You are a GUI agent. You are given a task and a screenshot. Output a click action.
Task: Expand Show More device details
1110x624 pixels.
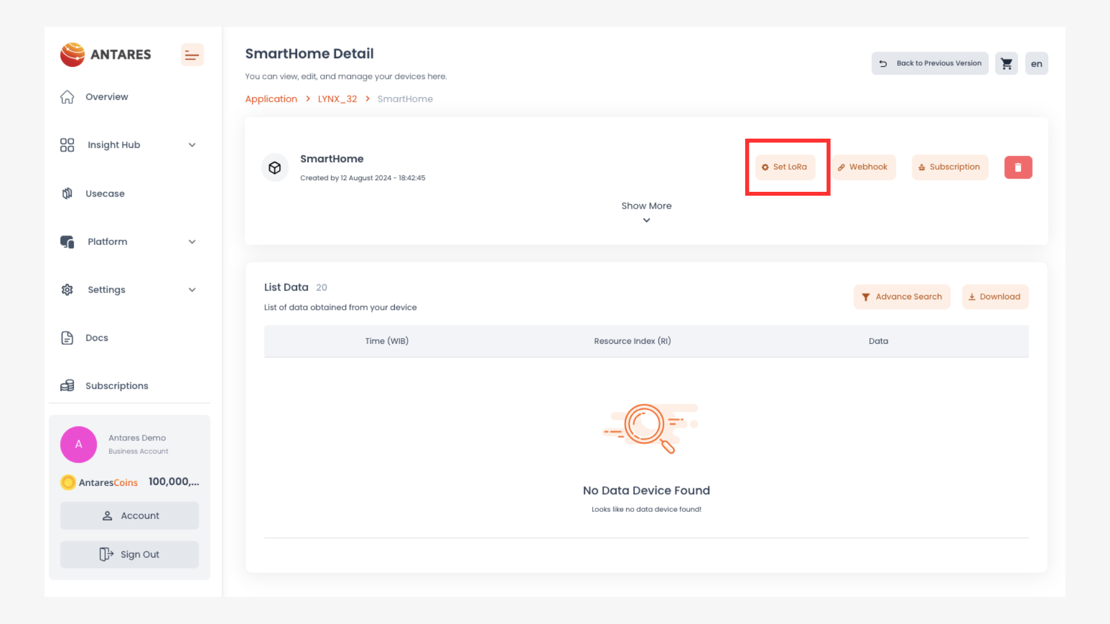point(646,211)
